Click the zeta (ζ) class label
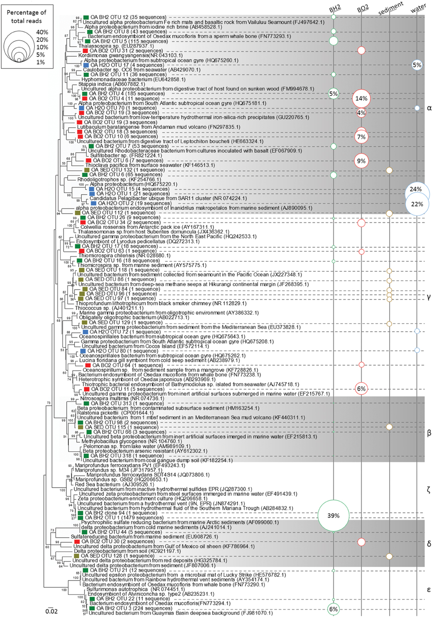The image size is (433, 617). pos(429,490)
